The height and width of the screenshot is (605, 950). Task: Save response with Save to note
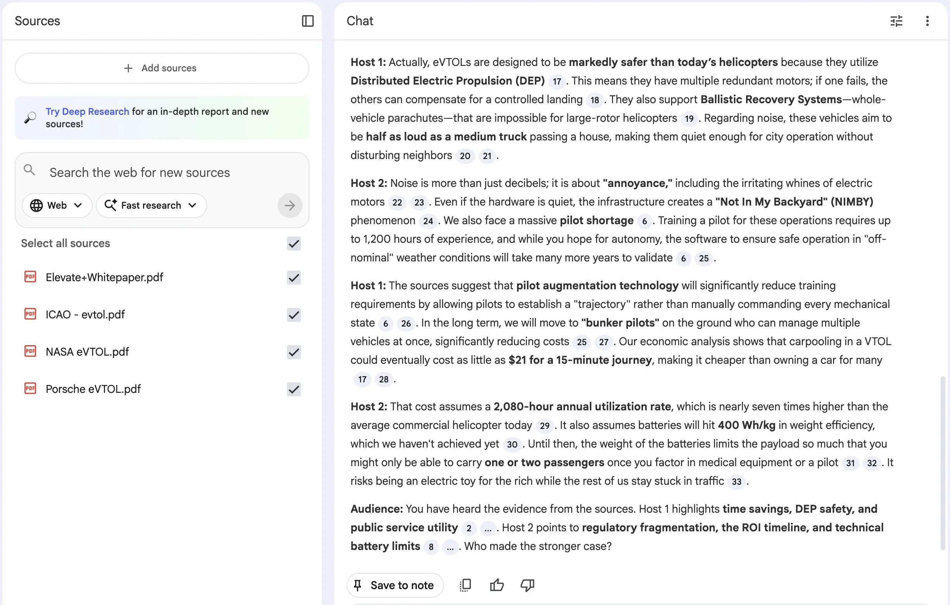[395, 585]
